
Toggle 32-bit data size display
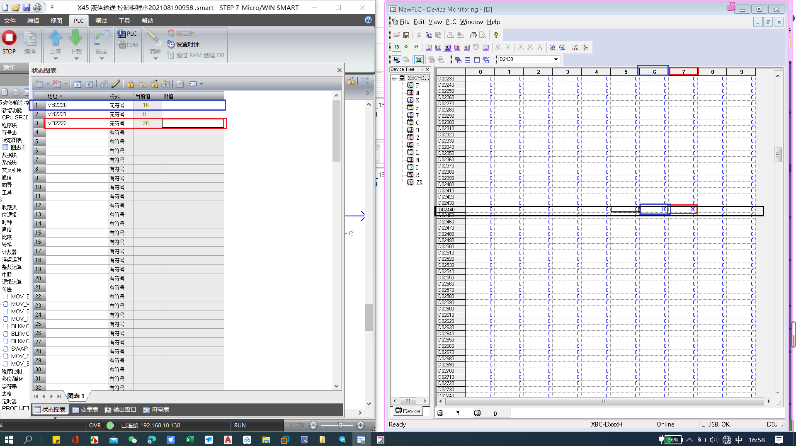(x=406, y=48)
